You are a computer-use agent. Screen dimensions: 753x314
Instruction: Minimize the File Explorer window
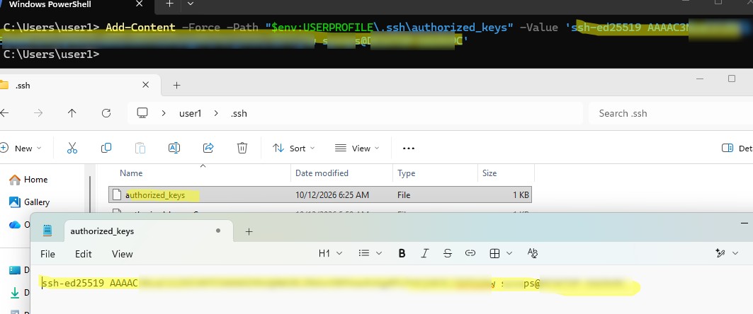tap(699, 78)
